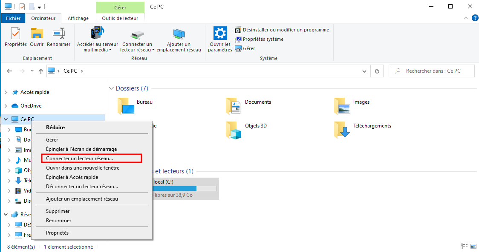Screen dimensions: 479x252
Task: Open the Fichier tab
Action: point(13,18)
